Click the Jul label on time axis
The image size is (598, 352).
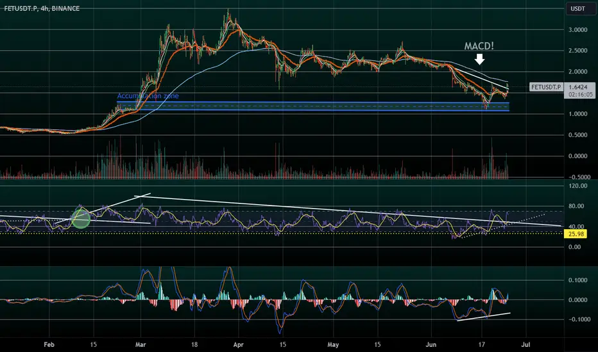(x=525, y=345)
